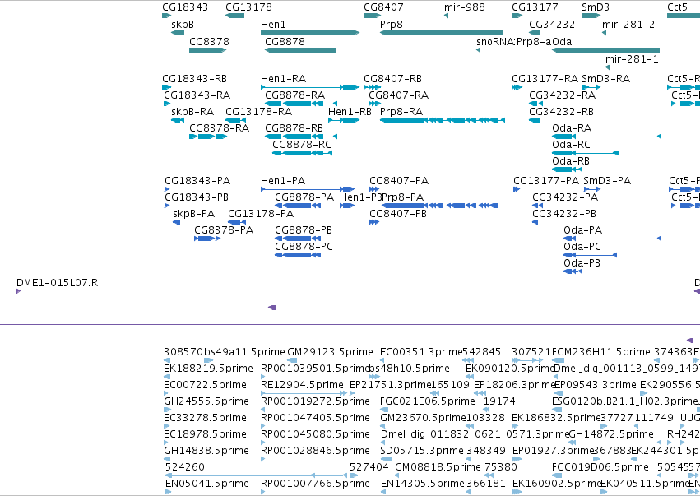
Task: Click the "CG34232-PA" protein label
Action: (x=565, y=197)
